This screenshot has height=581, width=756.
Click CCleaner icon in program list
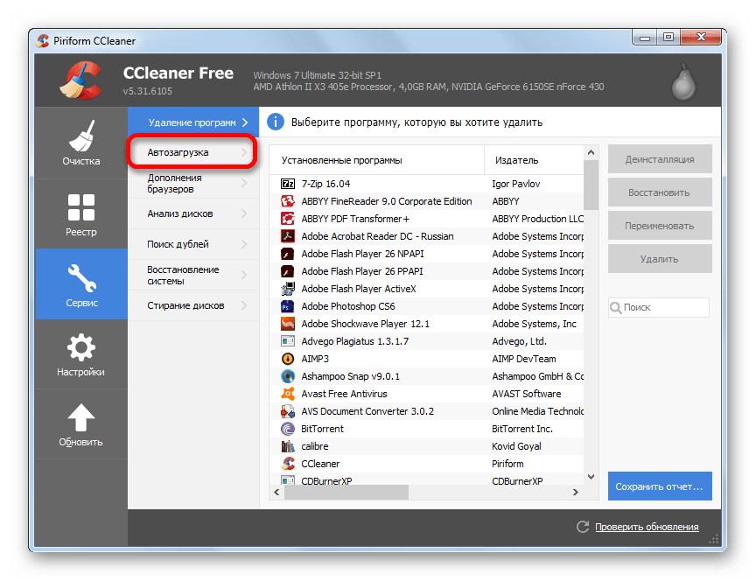288,464
